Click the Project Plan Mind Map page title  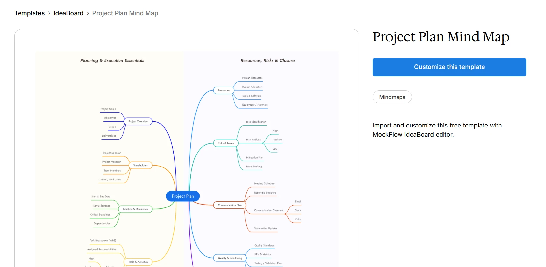point(441,37)
